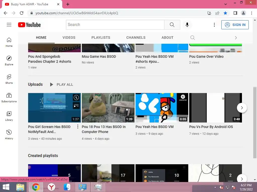Switch to the ABOUT tab
The image size is (257, 192).
tap(167, 37)
